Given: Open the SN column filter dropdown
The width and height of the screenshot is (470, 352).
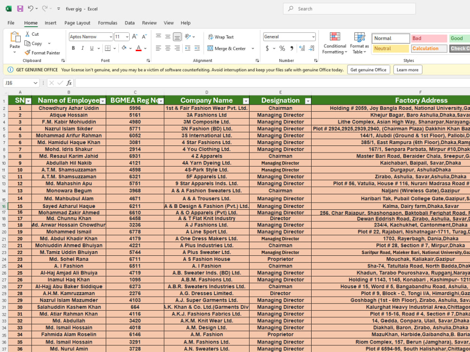Looking at the screenshot, I should 28,101.
